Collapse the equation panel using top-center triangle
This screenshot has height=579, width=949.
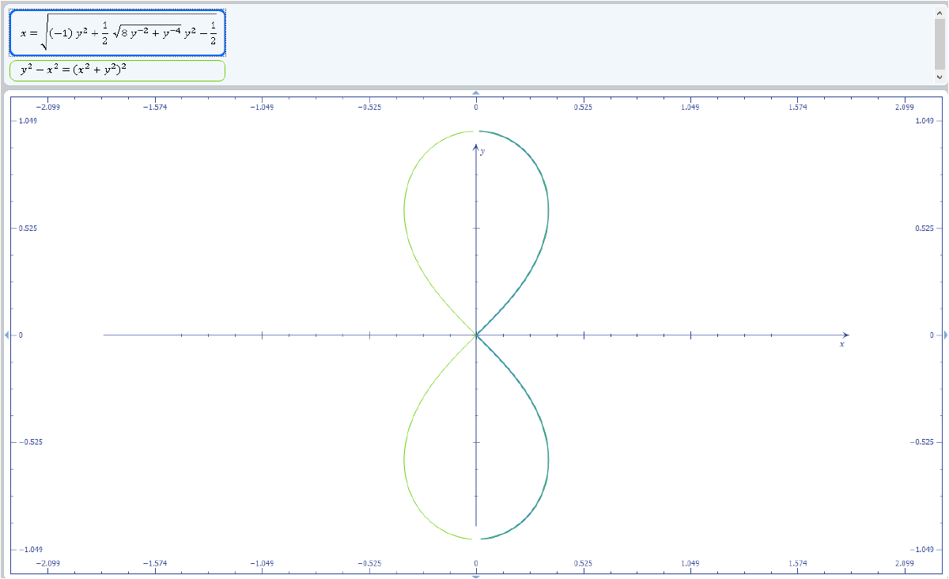coord(475,93)
